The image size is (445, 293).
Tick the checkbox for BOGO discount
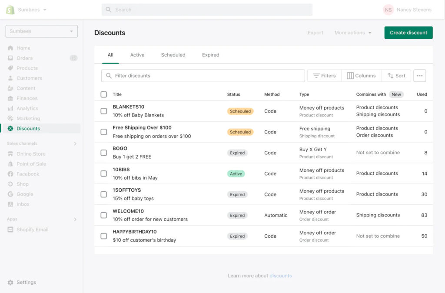[x=103, y=153]
